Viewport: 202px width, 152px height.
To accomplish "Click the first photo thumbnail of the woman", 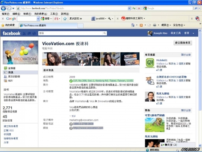I will (x=52, y=59).
